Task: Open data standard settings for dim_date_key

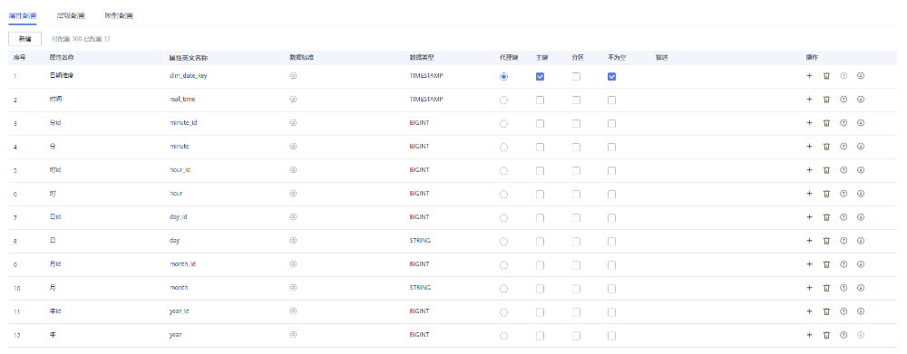Action: [x=293, y=76]
